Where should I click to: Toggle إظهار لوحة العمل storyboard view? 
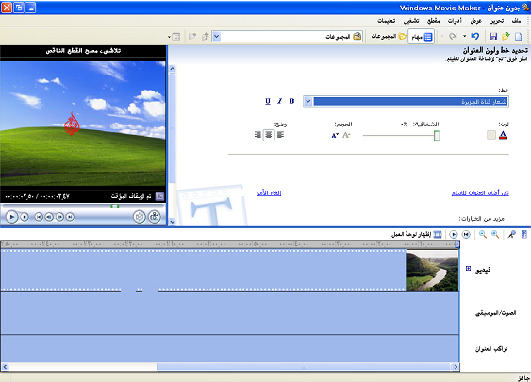pos(417,234)
